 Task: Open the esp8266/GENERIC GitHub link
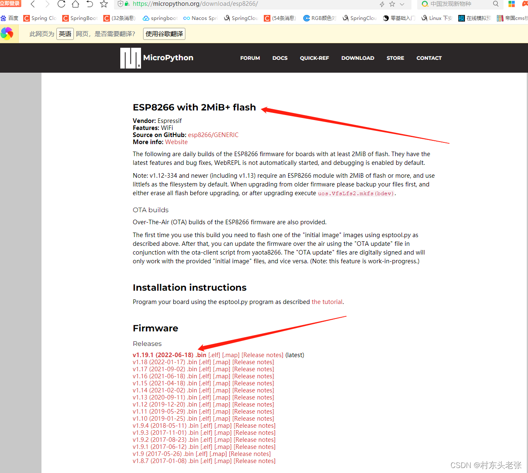(213, 135)
